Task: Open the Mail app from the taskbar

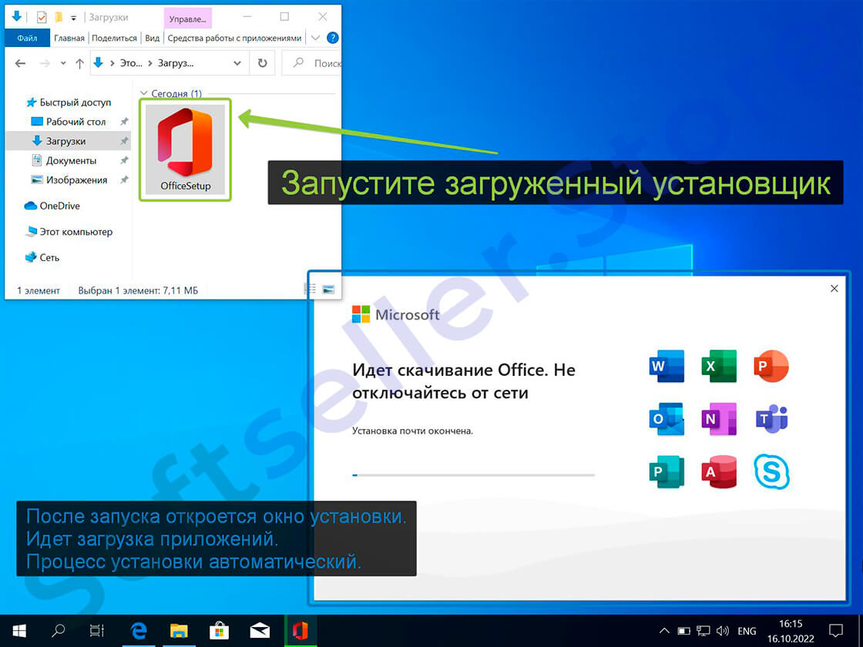Action: pyautogui.click(x=260, y=631)
